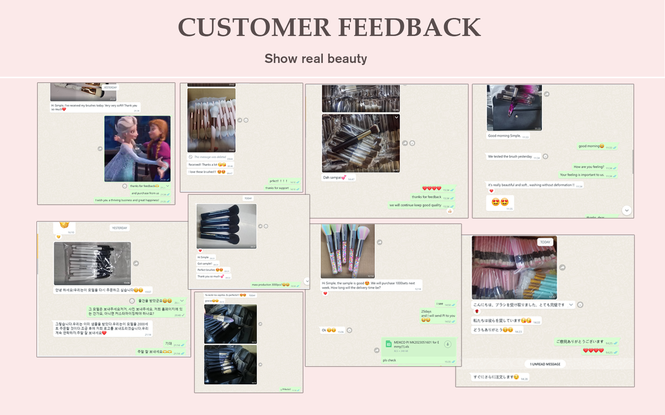Click the scrollbar in the top-right chat
Viewport: 665px width, 415px height.
[632, 162]
